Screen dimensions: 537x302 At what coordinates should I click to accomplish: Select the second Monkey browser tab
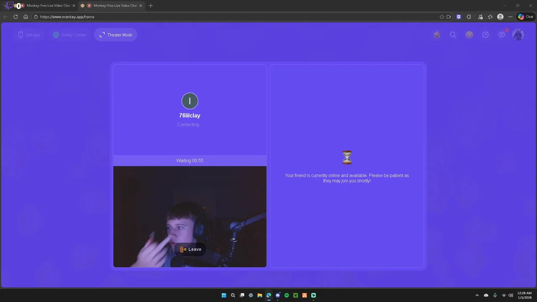tap(111, 5)
